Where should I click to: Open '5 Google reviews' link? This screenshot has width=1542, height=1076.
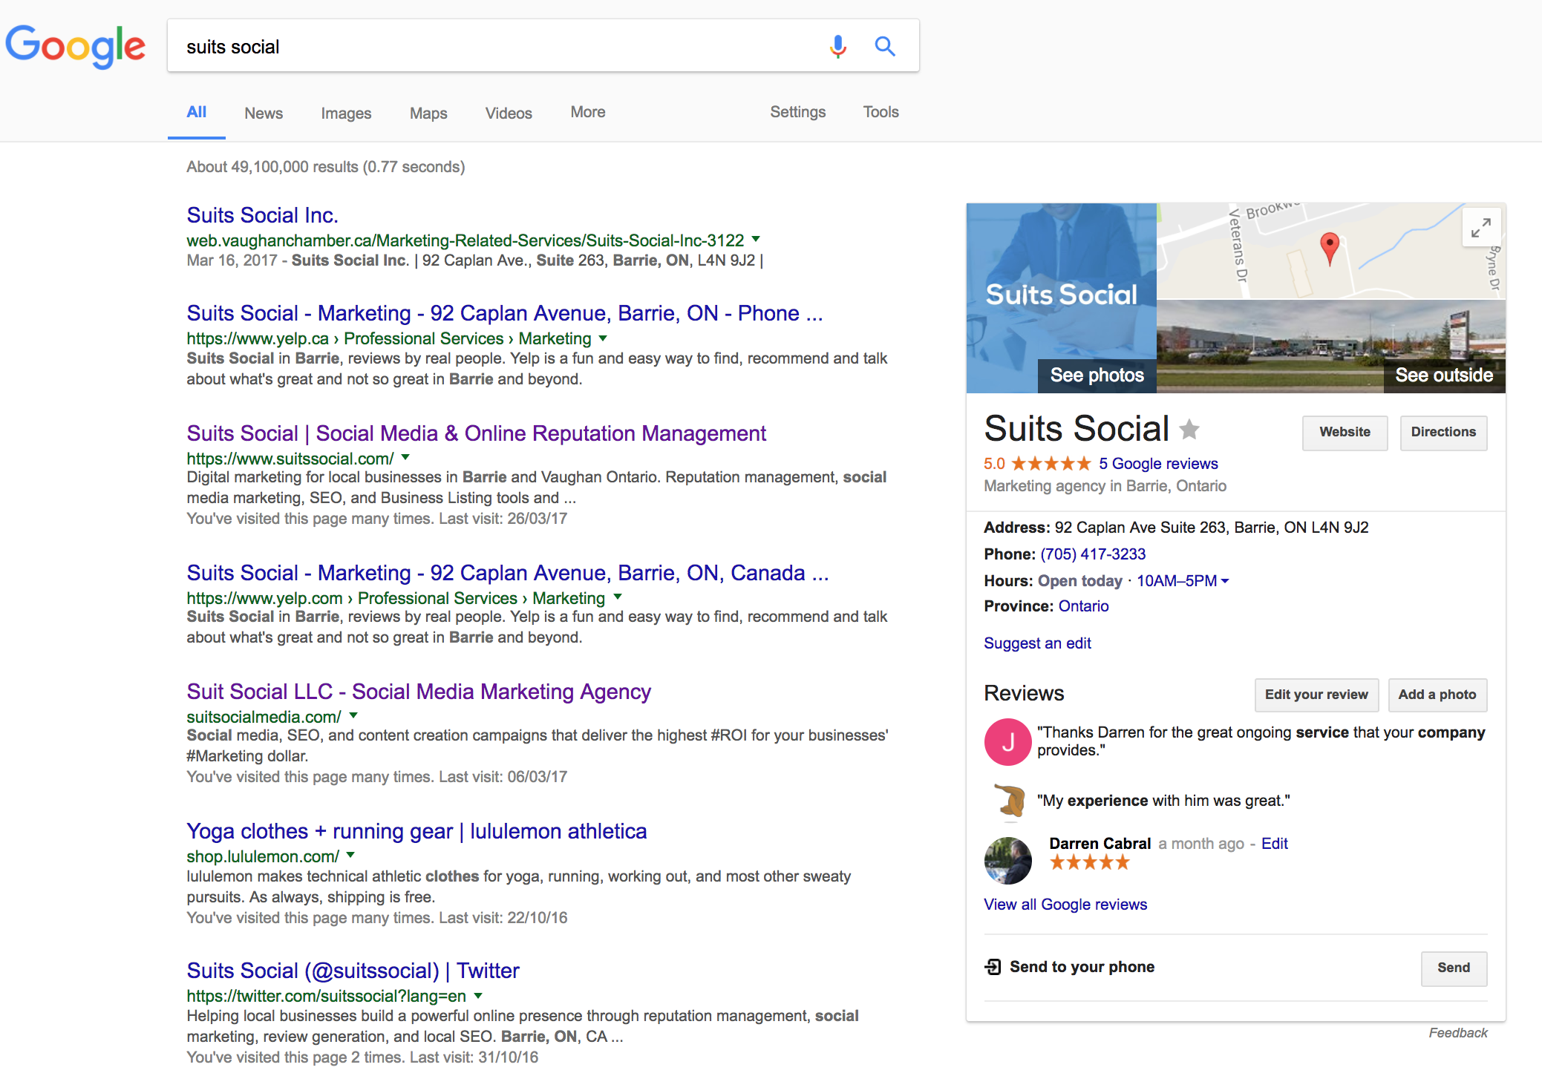[1158, 464]
